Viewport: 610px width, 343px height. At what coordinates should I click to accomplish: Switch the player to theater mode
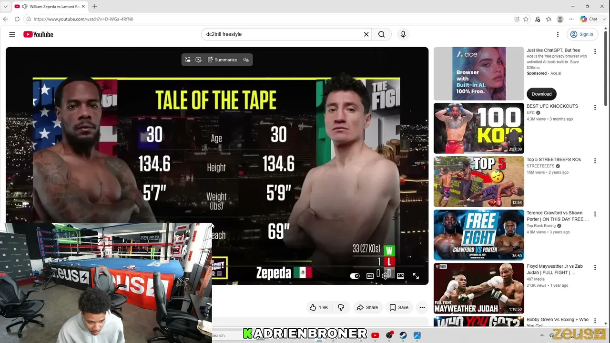pyautogui.click(x=401, y=276)
